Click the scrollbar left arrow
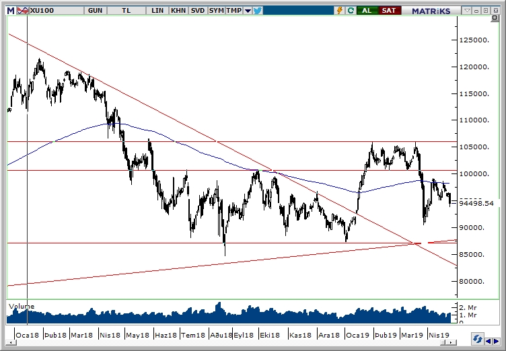Image resolution: width=506 pixels, height=351 pixels. click(11, 342)
